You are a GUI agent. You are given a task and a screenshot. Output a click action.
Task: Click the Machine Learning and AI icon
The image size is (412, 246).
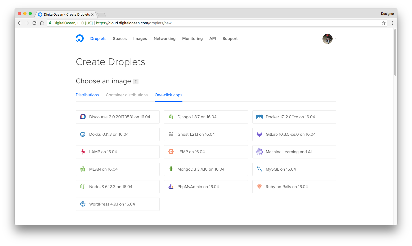259,152
